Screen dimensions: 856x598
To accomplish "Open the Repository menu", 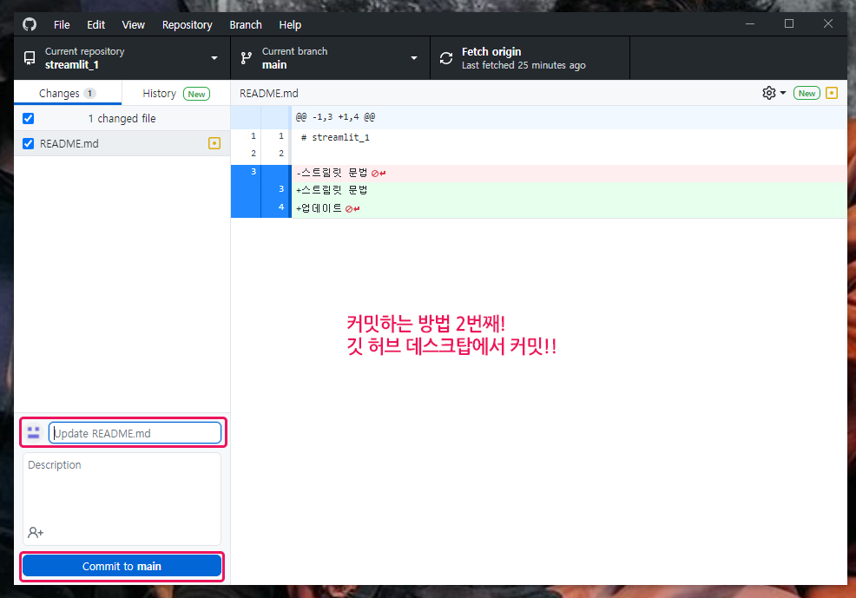I will pyautogui.click(x=188, y=24).
